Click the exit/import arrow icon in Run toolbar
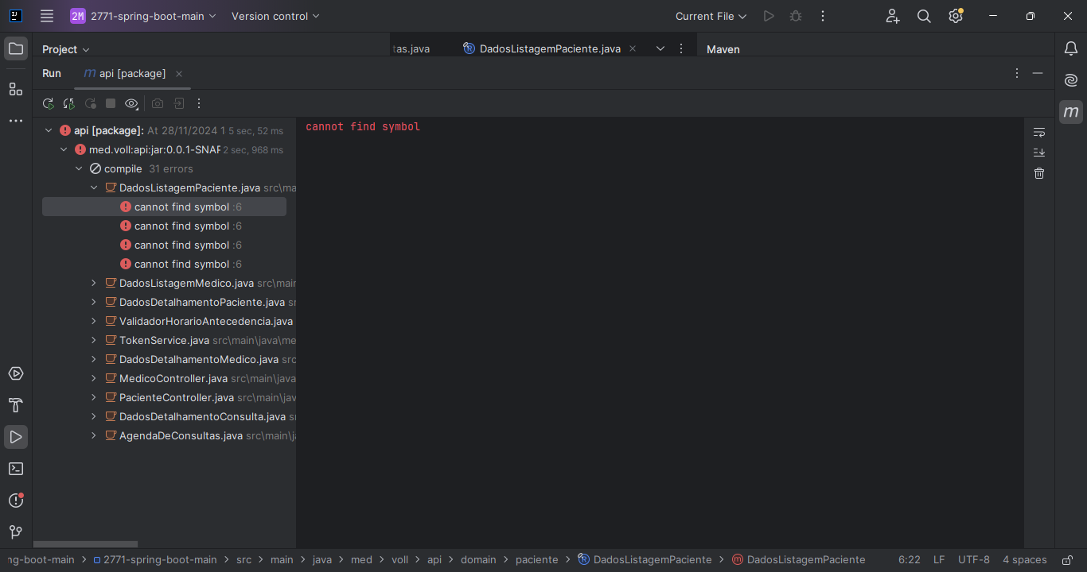This screenshot has width=1087, height=572. coord(179,103)
